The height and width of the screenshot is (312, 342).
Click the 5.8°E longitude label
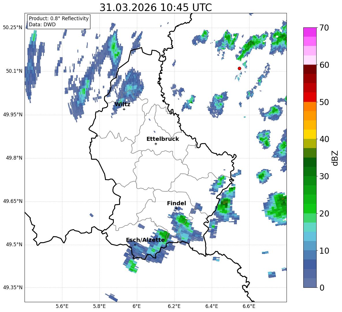[99, 306]
